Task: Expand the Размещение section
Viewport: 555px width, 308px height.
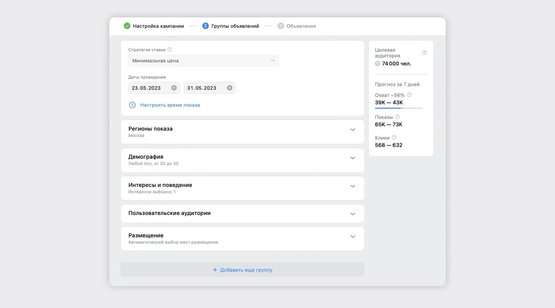Action: 353,237
